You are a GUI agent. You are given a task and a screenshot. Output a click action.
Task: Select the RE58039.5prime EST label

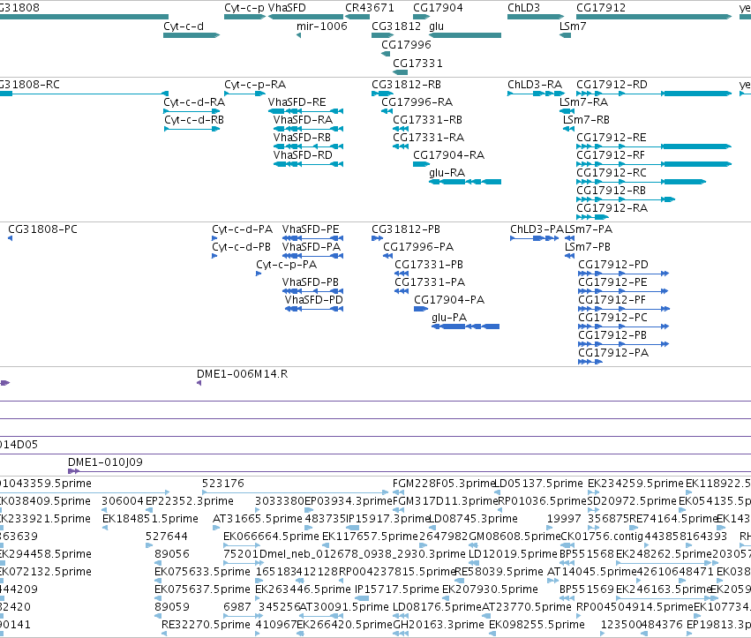[x=499, y=572]
